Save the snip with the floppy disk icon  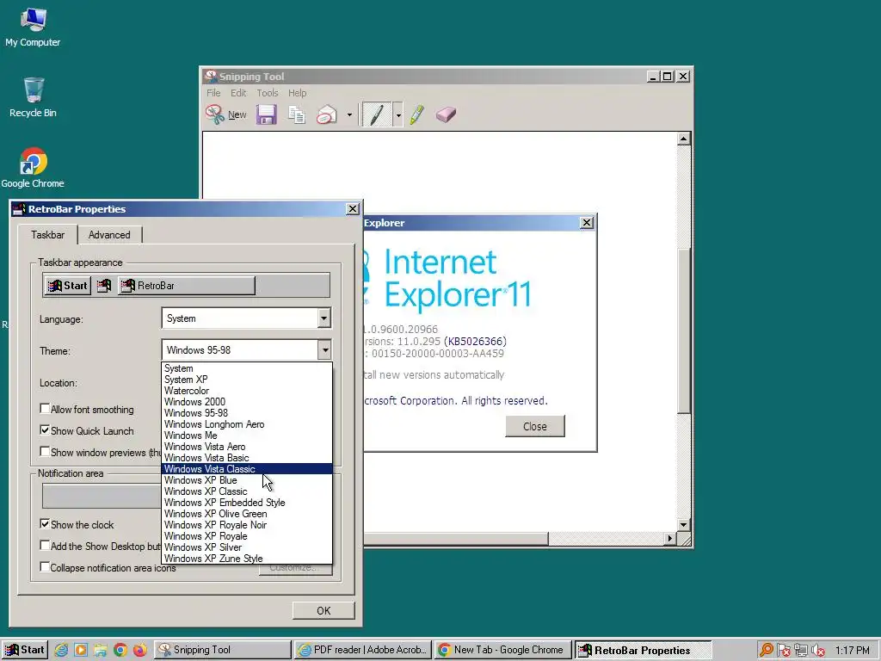(267, 114)
